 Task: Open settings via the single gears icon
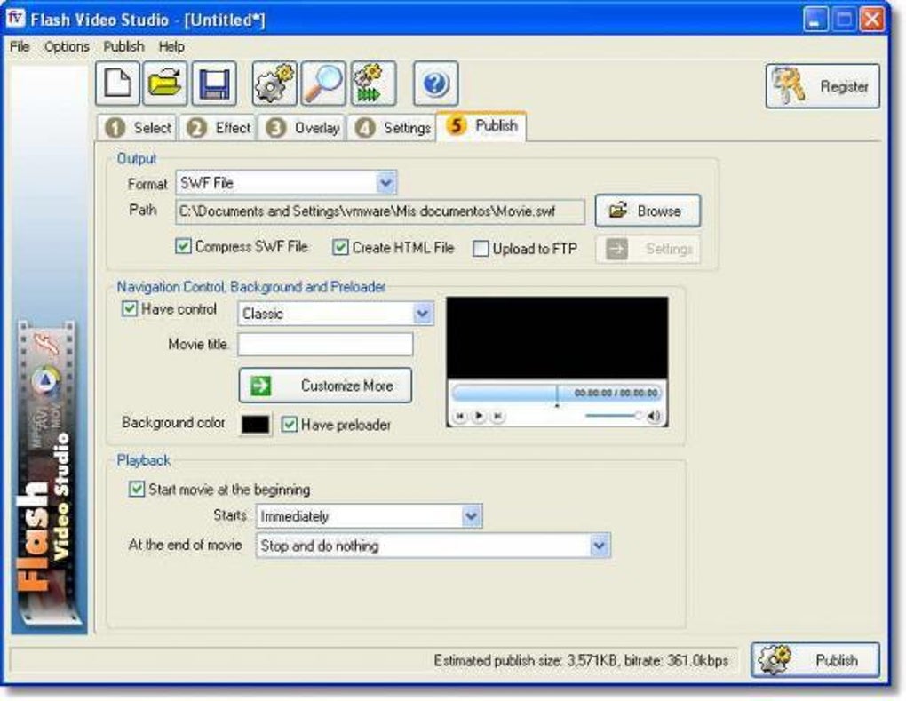click(x=274, y=84)
